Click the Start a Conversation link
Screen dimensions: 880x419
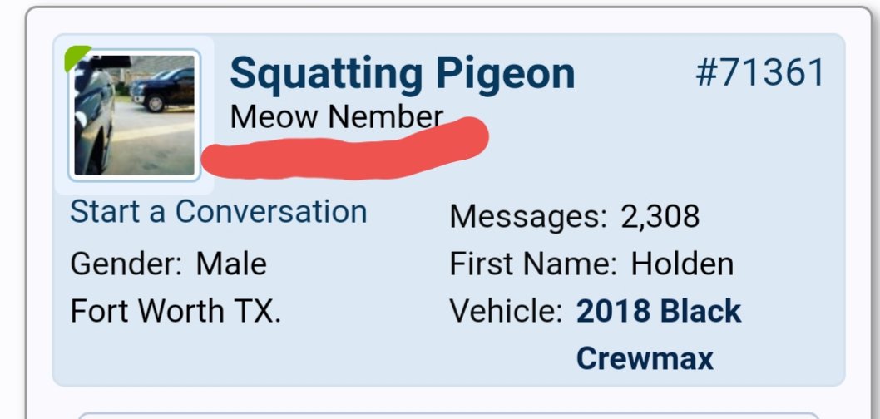(x=218, y=212)
